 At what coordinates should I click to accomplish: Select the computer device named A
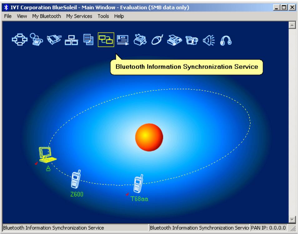[x=47, y=155]
